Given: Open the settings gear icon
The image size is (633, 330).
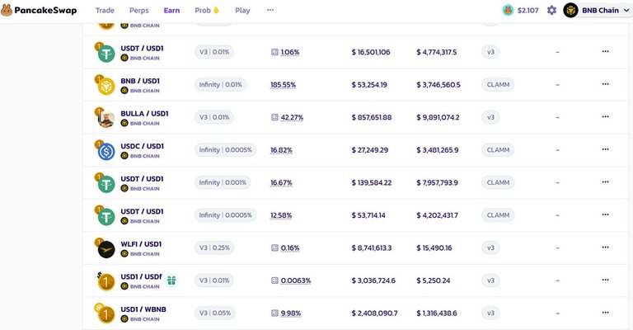Looking at the screenshot, I should pyautogui.click(x=551, y=11).
